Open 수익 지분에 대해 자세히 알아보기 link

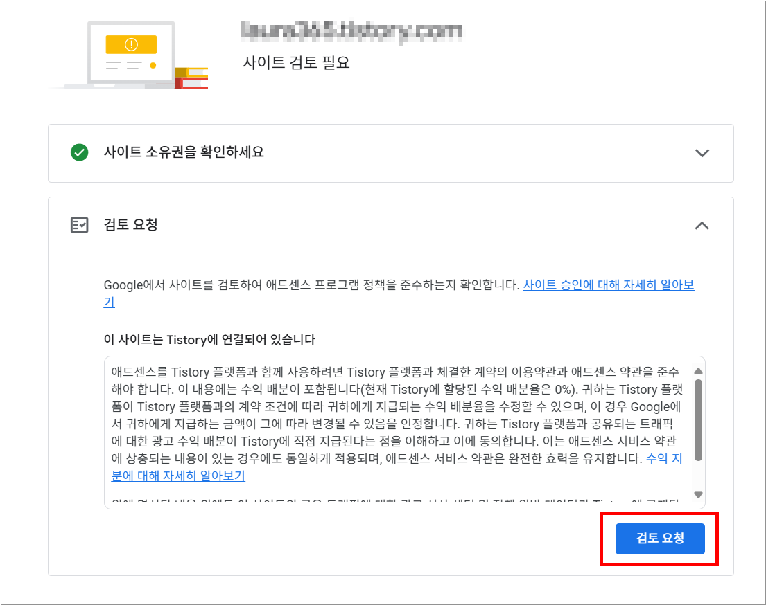(178, 476)
